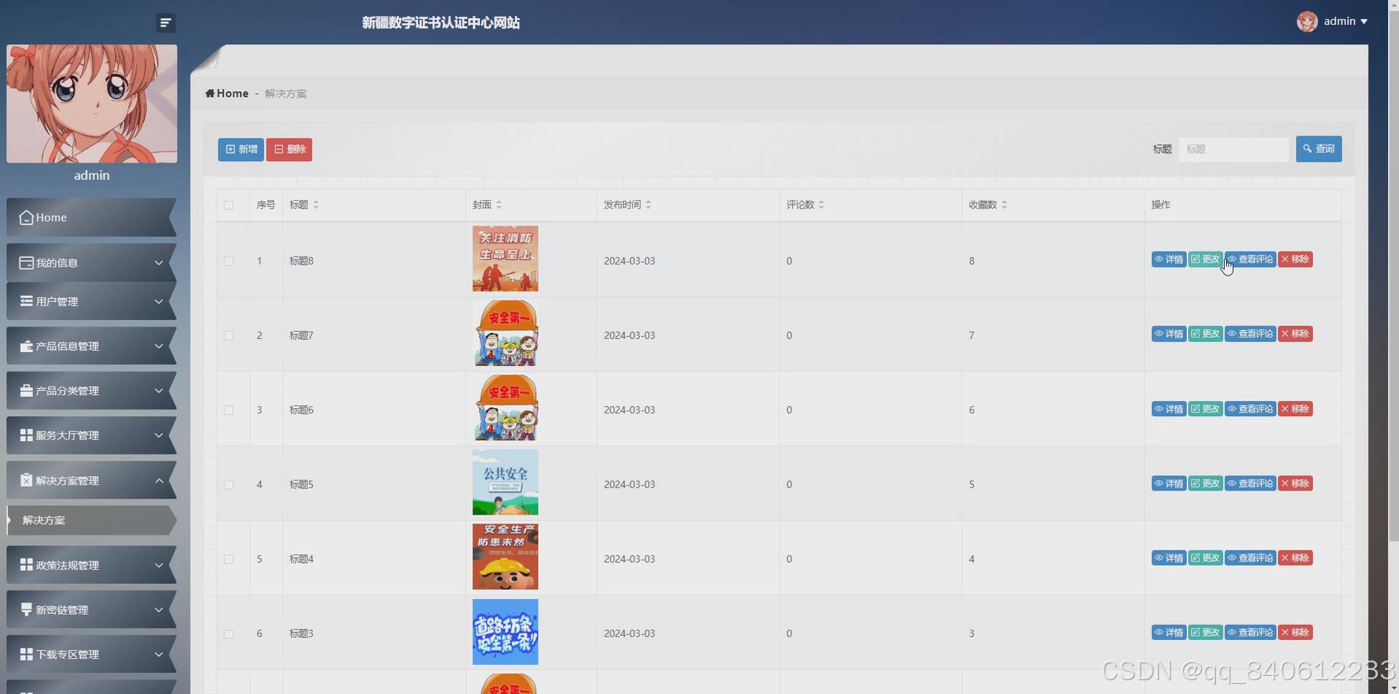Click the Home icon in breadcrumb

click(x=210, y=93)
